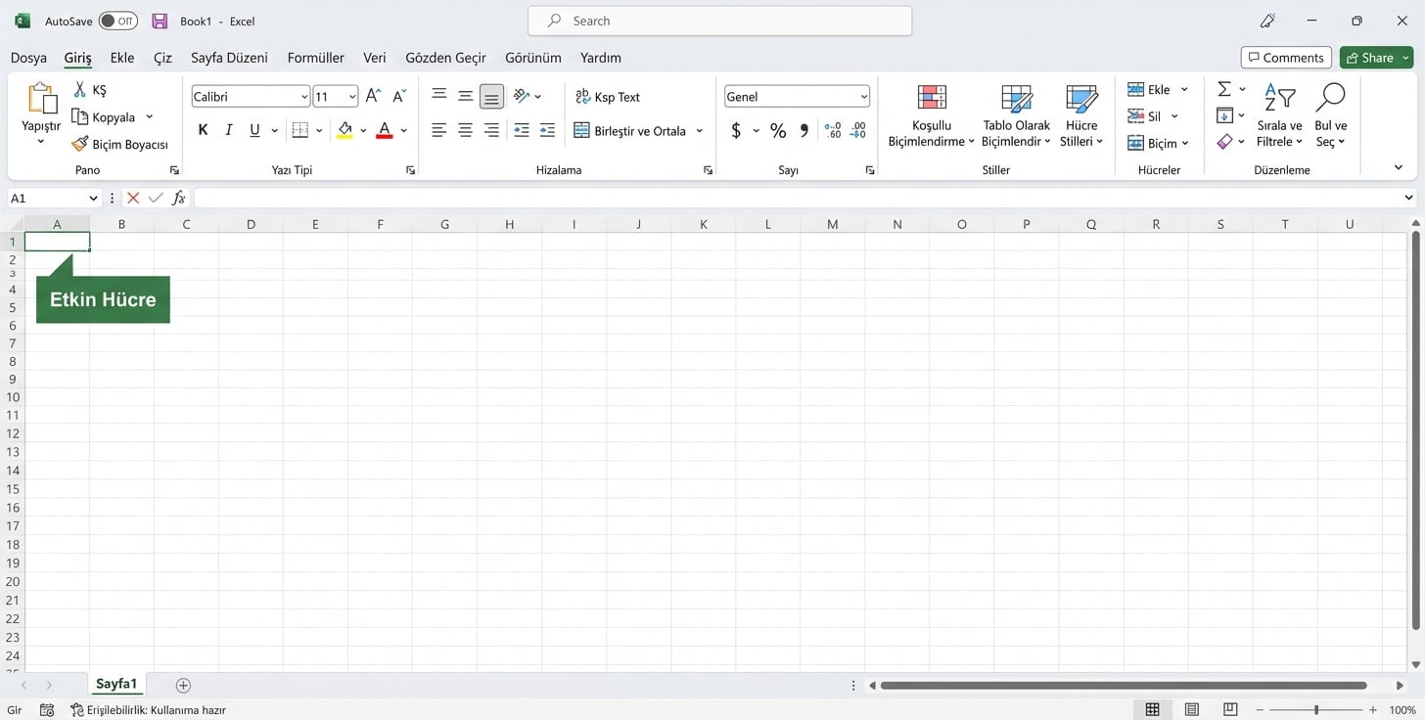Click the Comments button
Image resolution: width=1425 pixels, height=720 pixels.
click(x=1286, y=58)
